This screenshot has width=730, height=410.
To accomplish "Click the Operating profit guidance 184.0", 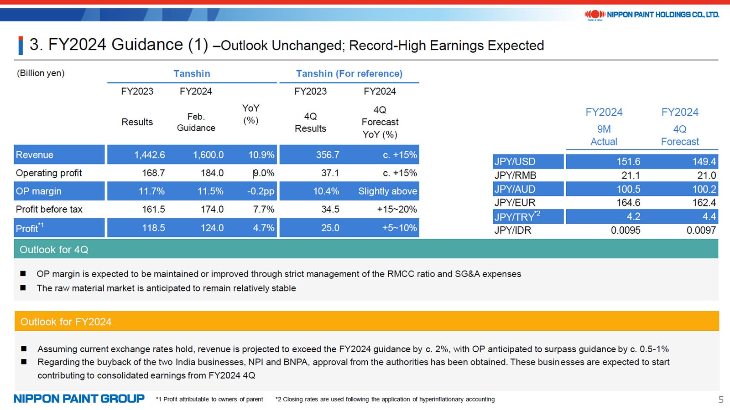I will [212, 173].
